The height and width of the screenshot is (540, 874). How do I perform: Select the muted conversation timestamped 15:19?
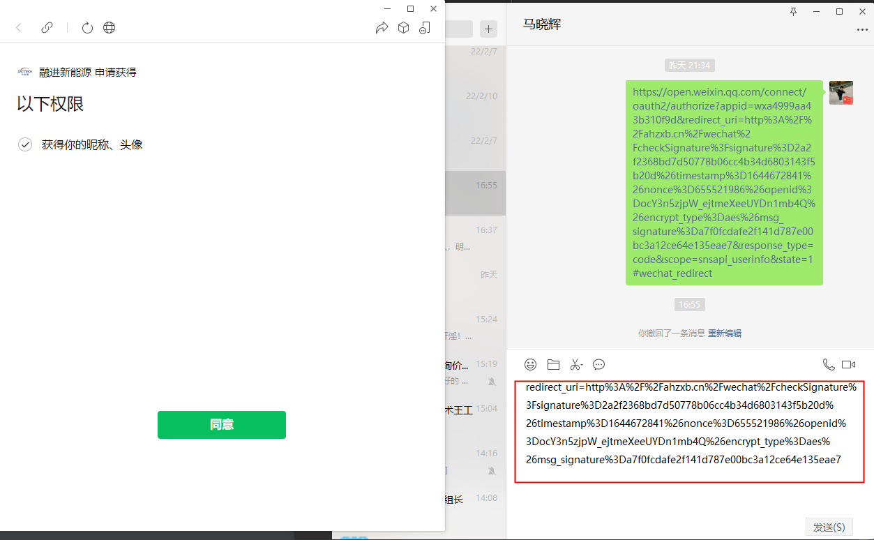pyautogui.click(x=476, y=372)
